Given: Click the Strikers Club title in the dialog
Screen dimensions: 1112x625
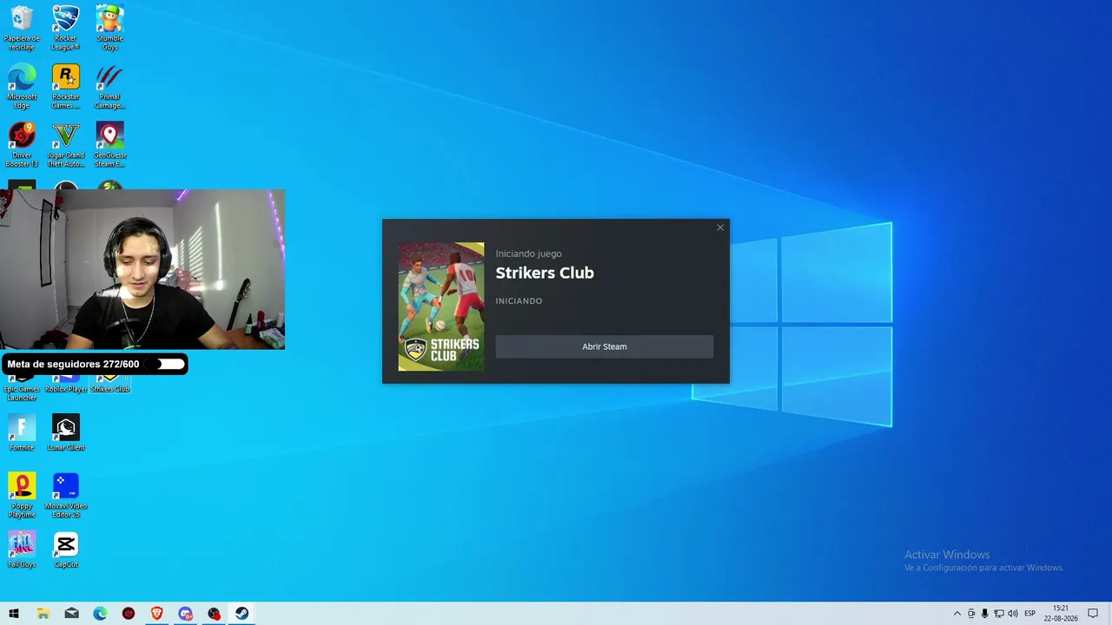Looking at the screenshot, I should point(545,273).
